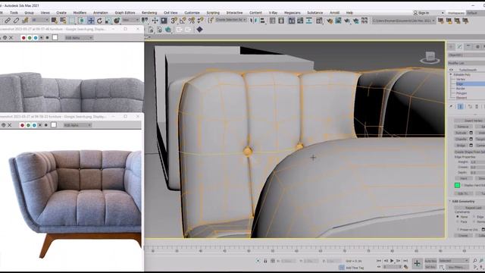Activate the Select and Scale tool
485x273 pixels.
coord(108,20)
